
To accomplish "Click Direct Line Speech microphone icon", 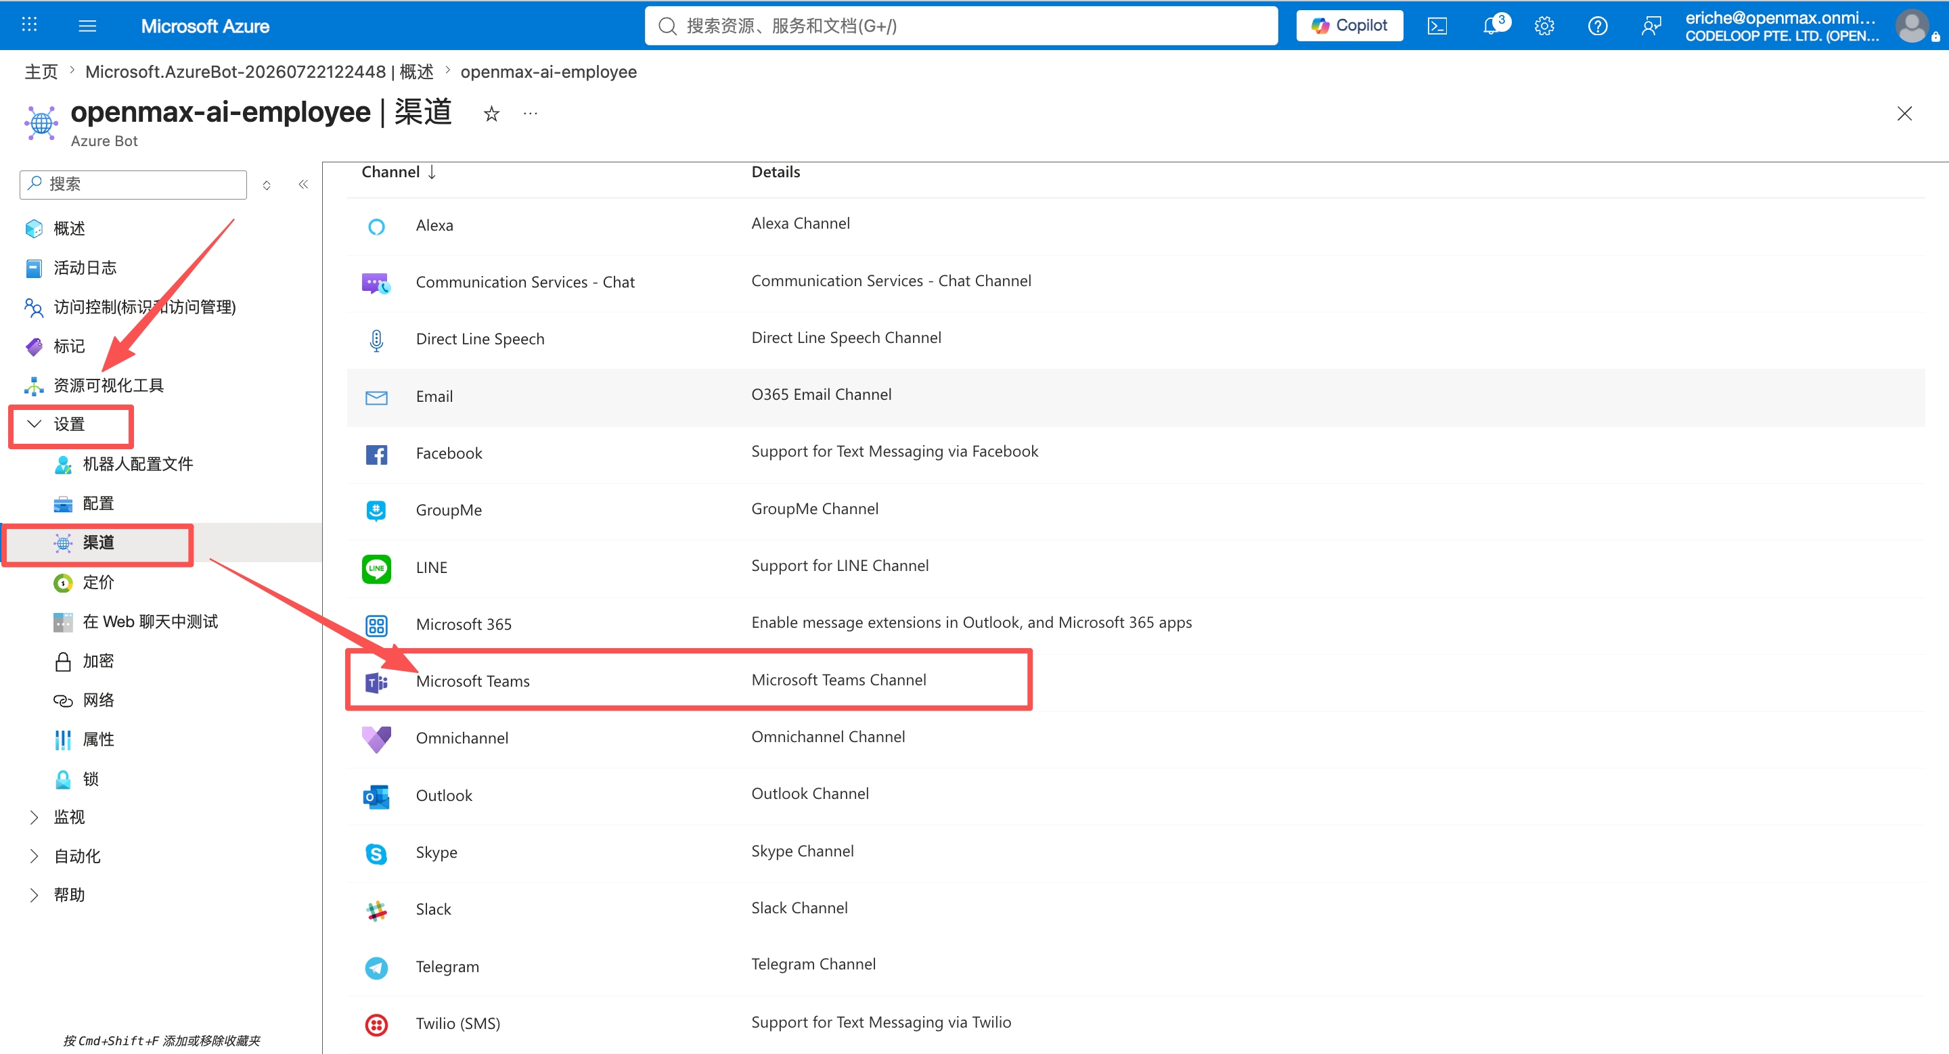I will 376,340.
